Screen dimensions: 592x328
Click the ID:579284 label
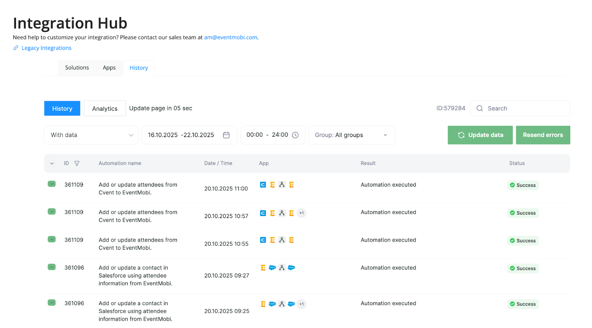(x=451, y=109)
